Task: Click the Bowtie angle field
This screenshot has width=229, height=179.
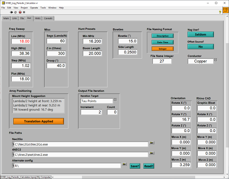Action: pyautogui.click(x=128, y=41)
